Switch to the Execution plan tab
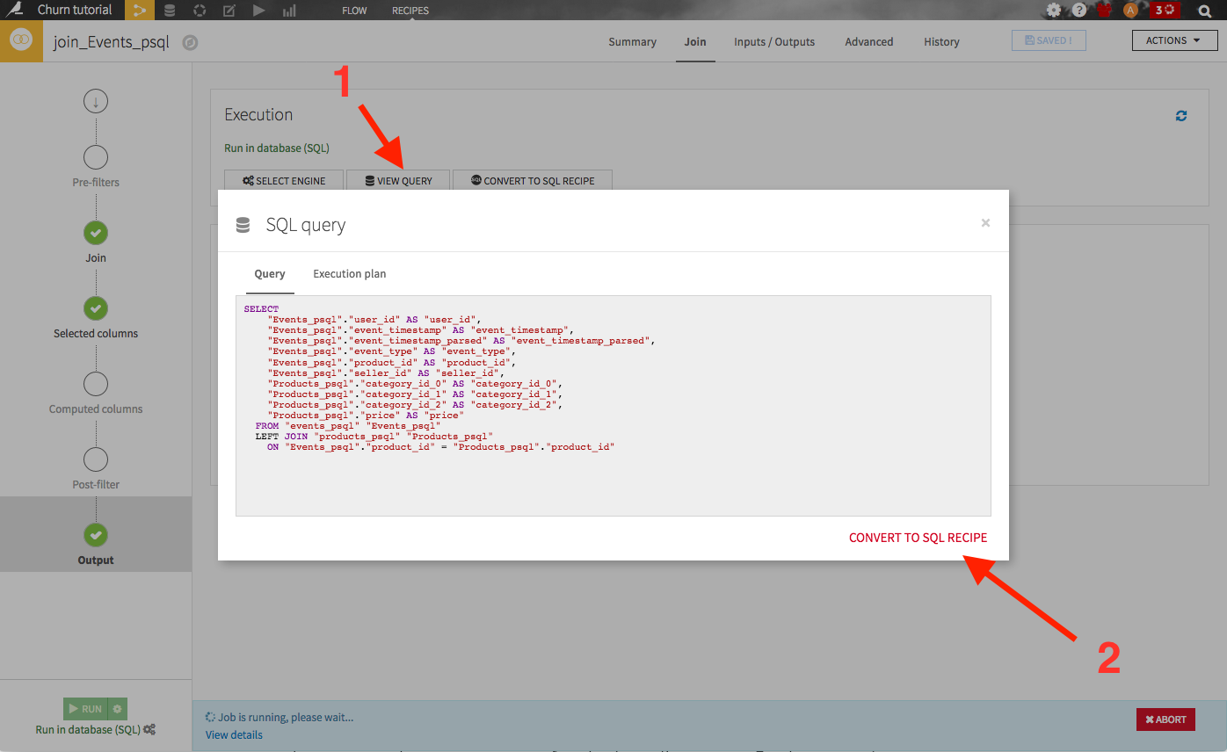The height and width of the screenshot is (752, 1227). (x=349, y=273)
